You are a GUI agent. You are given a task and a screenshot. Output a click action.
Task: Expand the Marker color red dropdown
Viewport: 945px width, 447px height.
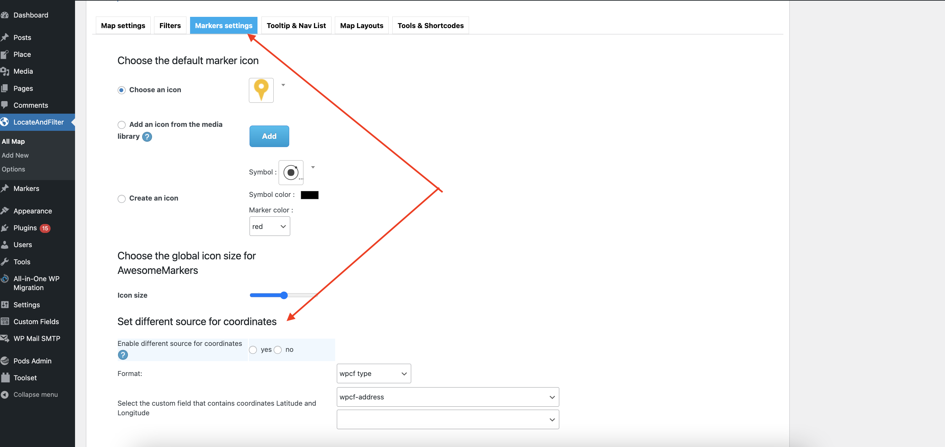coord(269,226)
